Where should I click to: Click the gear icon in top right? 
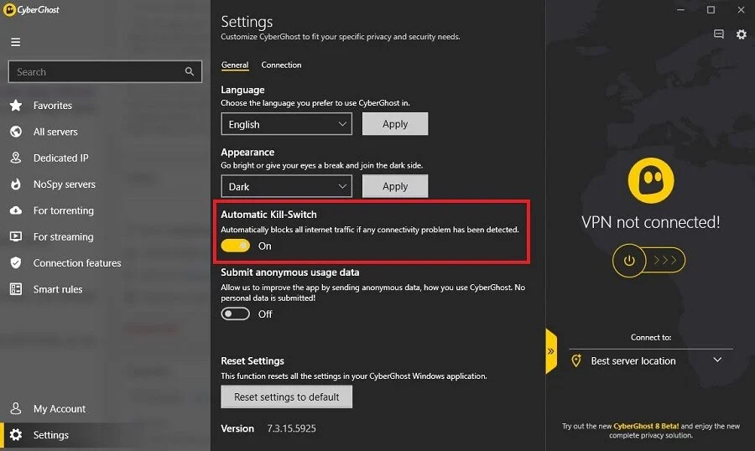coord(741,34)
